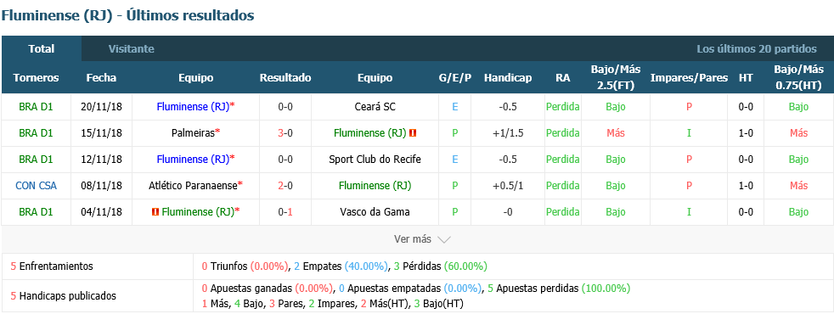
Task: Select the Total tab
Action: click(x=42, y=49)
